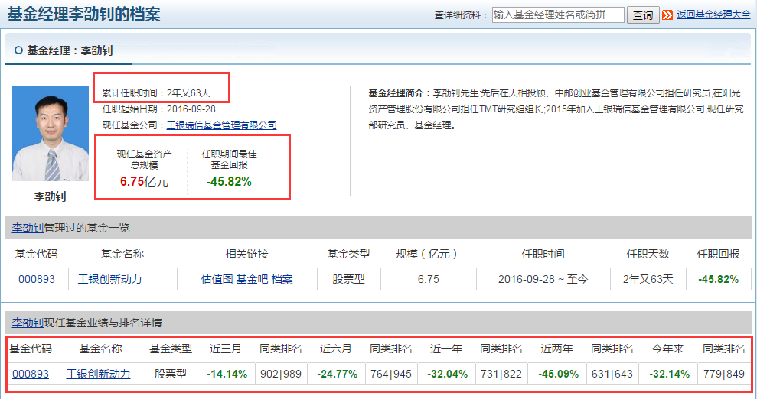Open 工银创新动力 in managed funds table
The height and width of the screenshot is (399, 757).
point(109,279)
